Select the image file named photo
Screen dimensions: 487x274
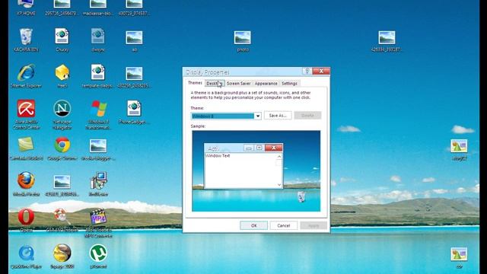coord(243,41)
